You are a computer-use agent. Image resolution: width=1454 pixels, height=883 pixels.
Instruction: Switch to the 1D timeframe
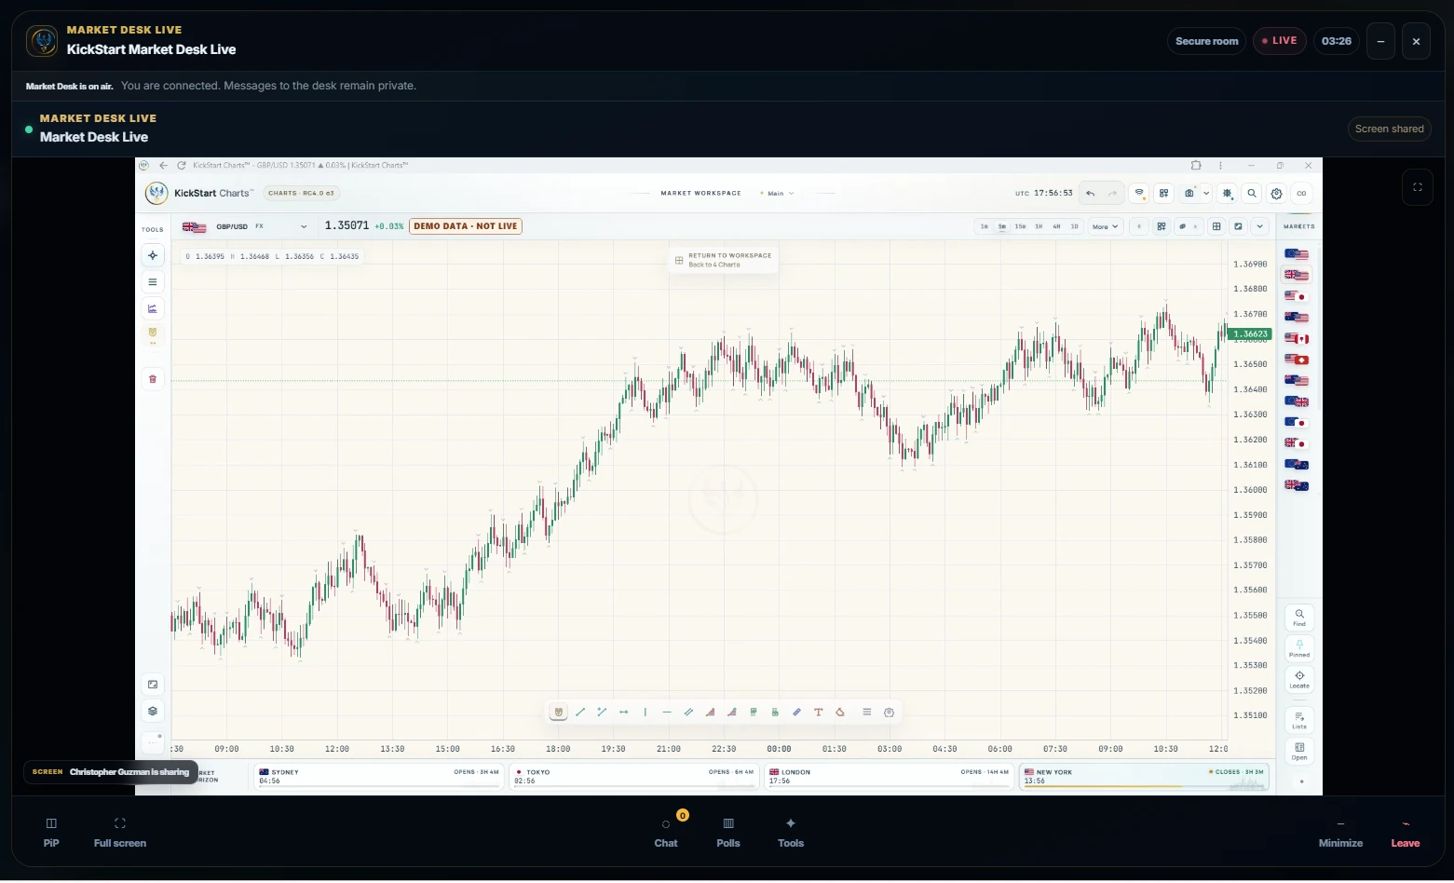pyautogui.click(x=1074, y=226)
